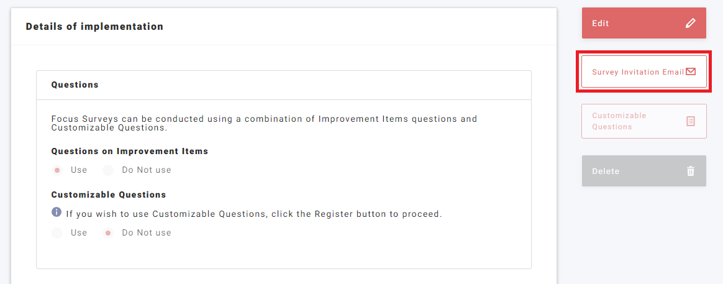Image resolution: width=723 pixels, height=284 pixels.
Task: Click the "Details of implementation" heading
Action: (94, 27)
